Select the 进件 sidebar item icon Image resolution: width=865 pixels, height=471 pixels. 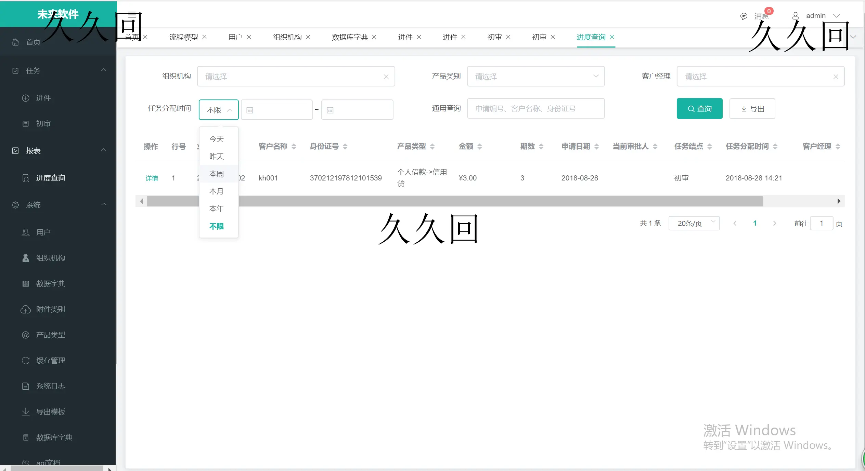[26, 98]
